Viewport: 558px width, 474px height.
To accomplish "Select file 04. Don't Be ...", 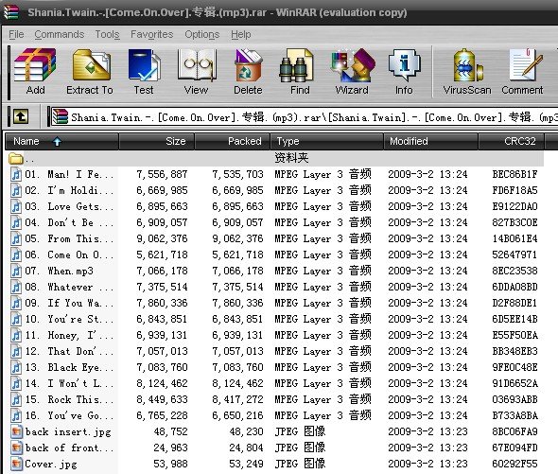I will 69,222.
